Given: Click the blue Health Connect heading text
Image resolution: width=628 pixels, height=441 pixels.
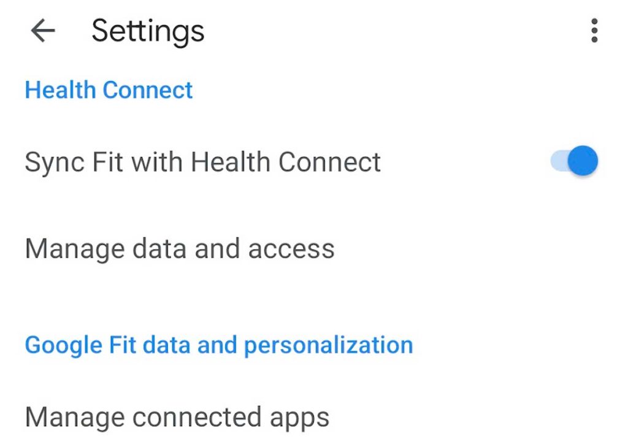Looking at the screenshot, I should coord(109,90).
